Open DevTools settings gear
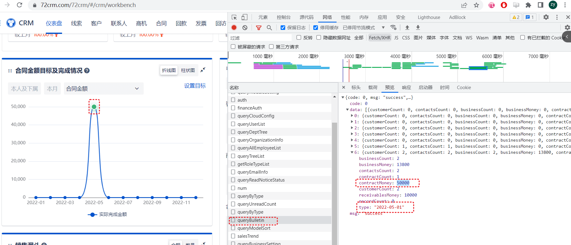571x245 pixels. (546, 17)
